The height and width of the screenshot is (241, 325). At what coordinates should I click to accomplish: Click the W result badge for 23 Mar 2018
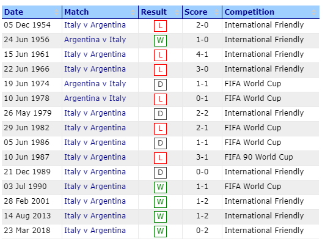(x=160, y=231)
